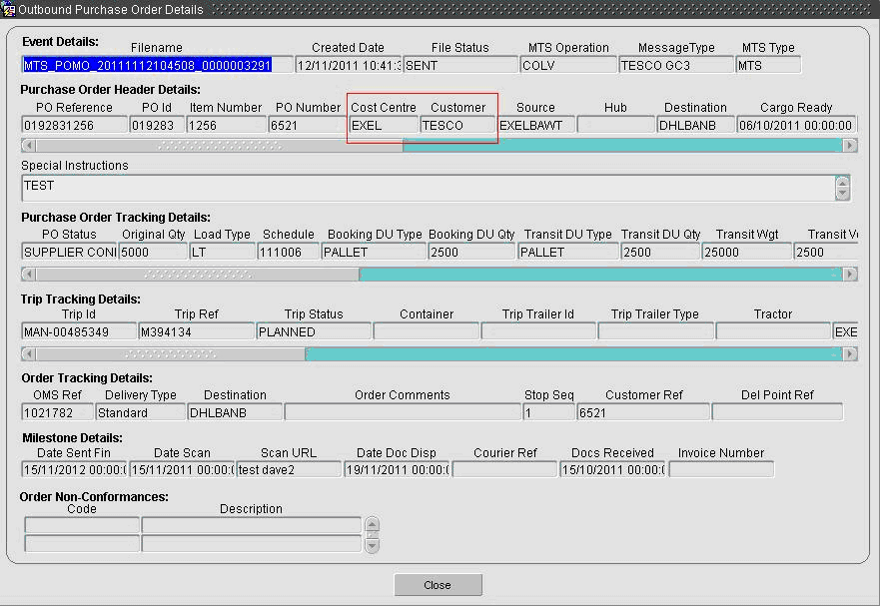Click the Created Date field
Image resolution: width=880 pixels, height=606 pixels.
349,65
